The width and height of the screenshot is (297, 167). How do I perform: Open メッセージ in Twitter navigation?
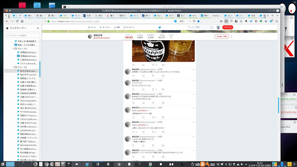click(x=129, y=27)
